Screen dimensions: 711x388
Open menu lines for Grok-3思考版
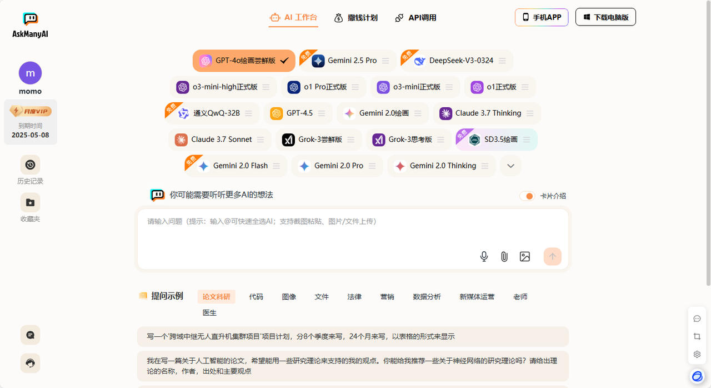[x=441, y=140]
